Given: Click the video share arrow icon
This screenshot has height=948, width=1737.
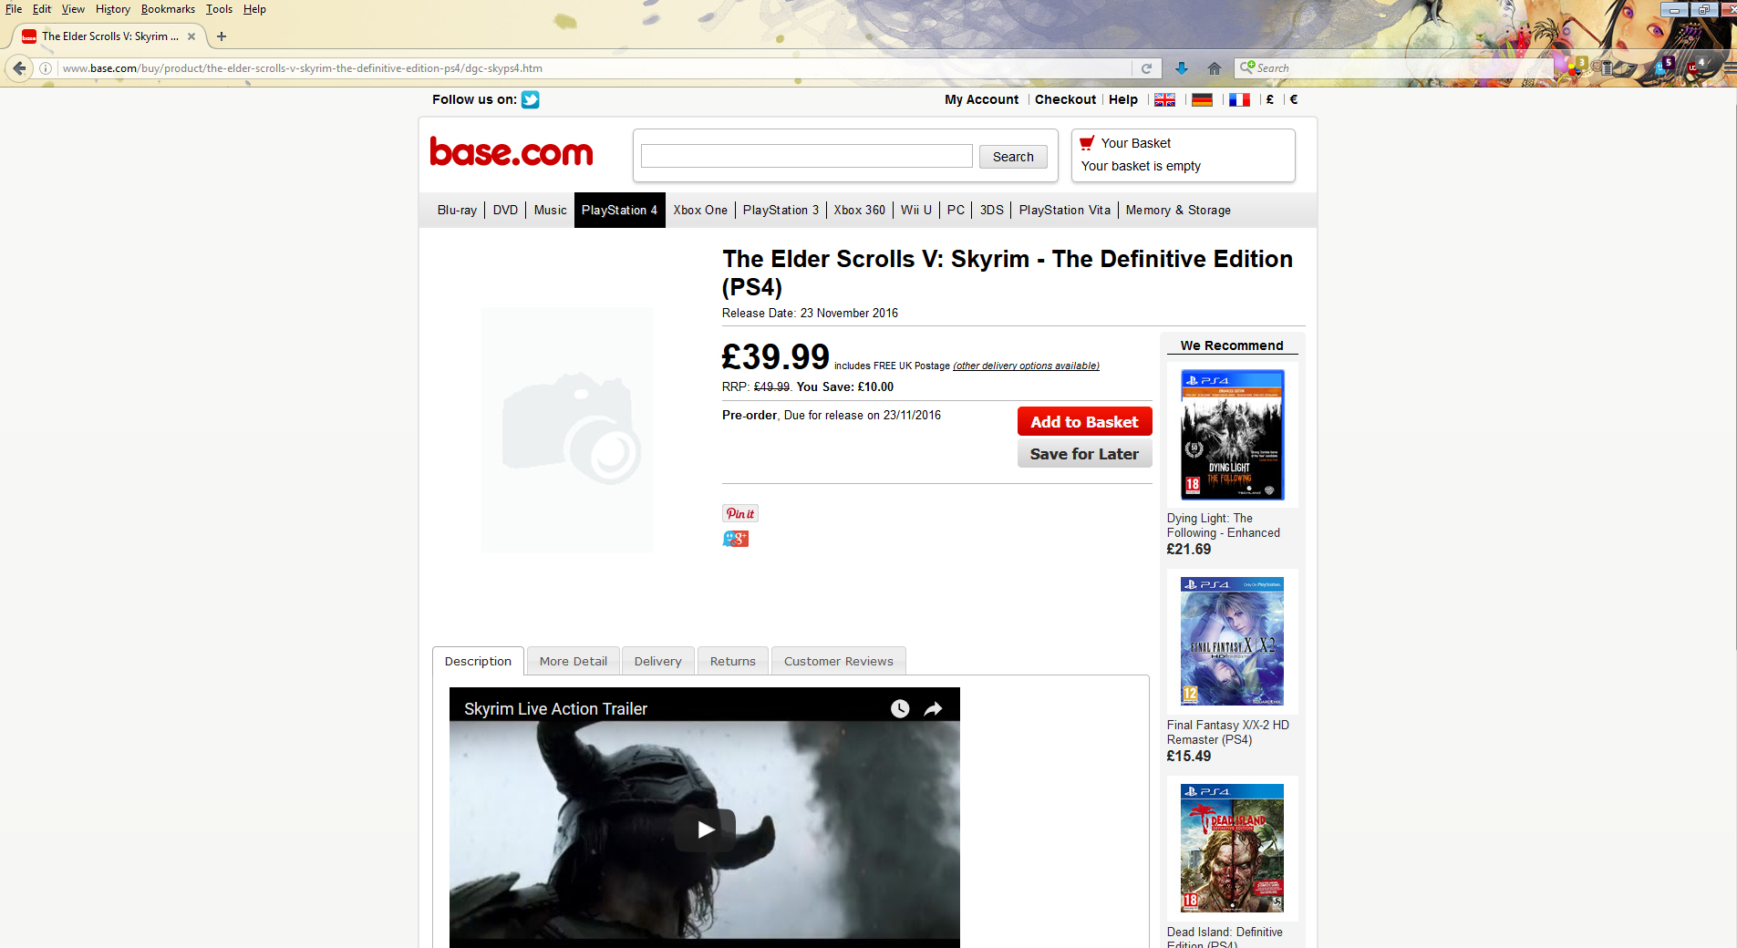Looking at the screenshot, I should 933,709.
